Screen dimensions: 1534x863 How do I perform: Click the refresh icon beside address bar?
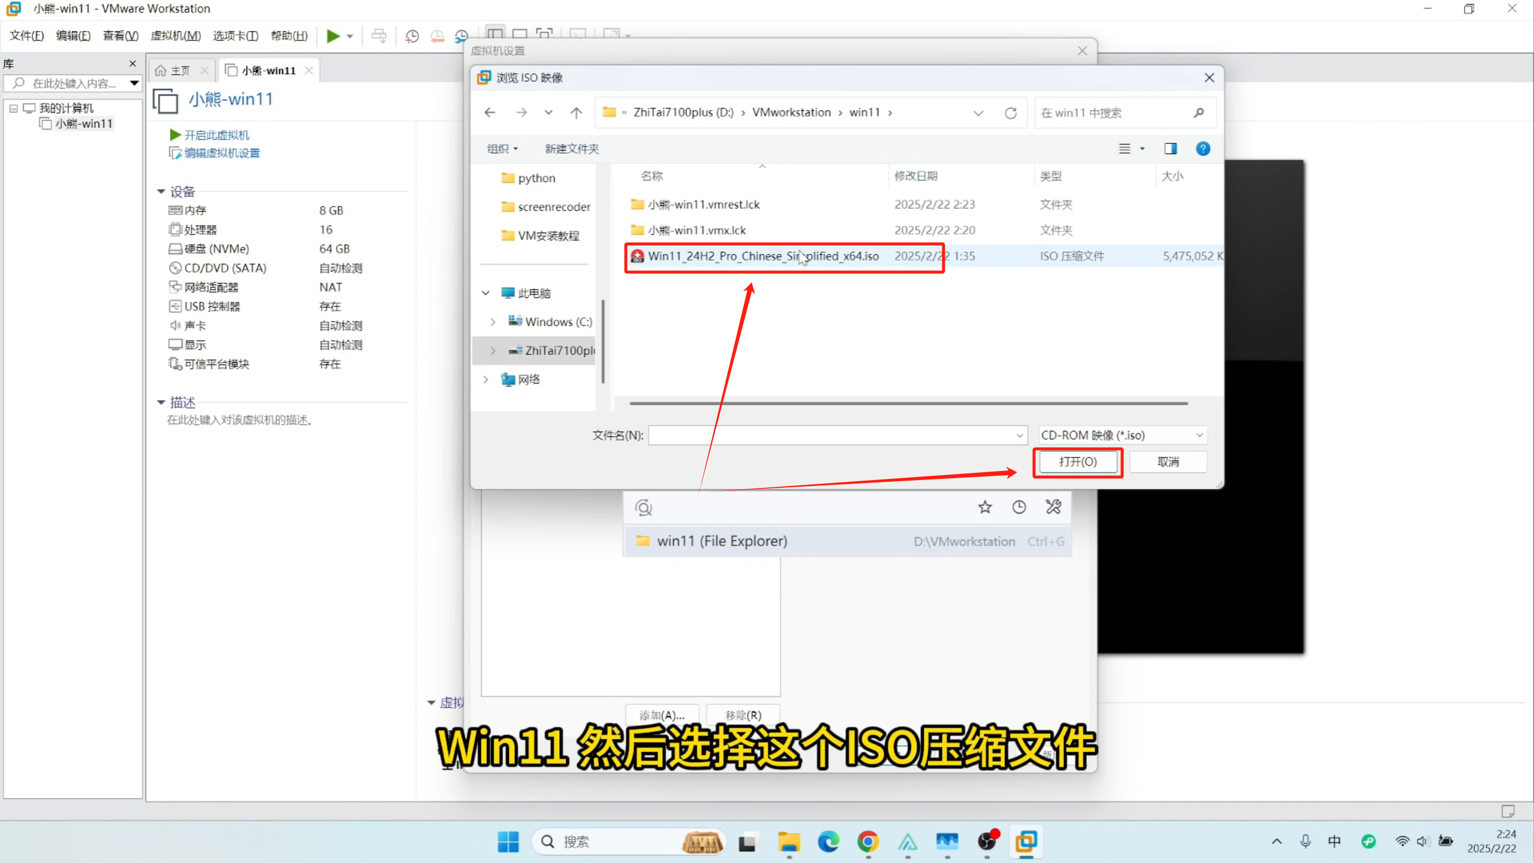[1011, 113]
